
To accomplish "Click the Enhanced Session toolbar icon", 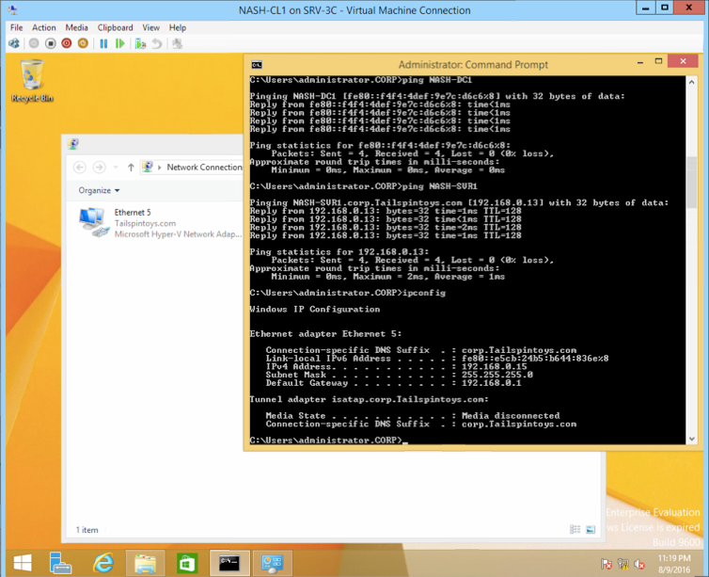I will pyautogui.click(x=177, y=44).
